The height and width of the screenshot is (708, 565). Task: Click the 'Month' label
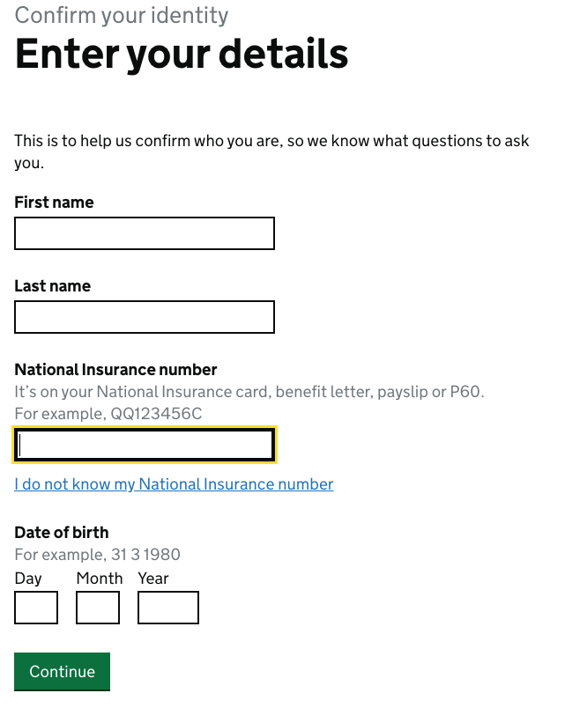coord(99,579)
